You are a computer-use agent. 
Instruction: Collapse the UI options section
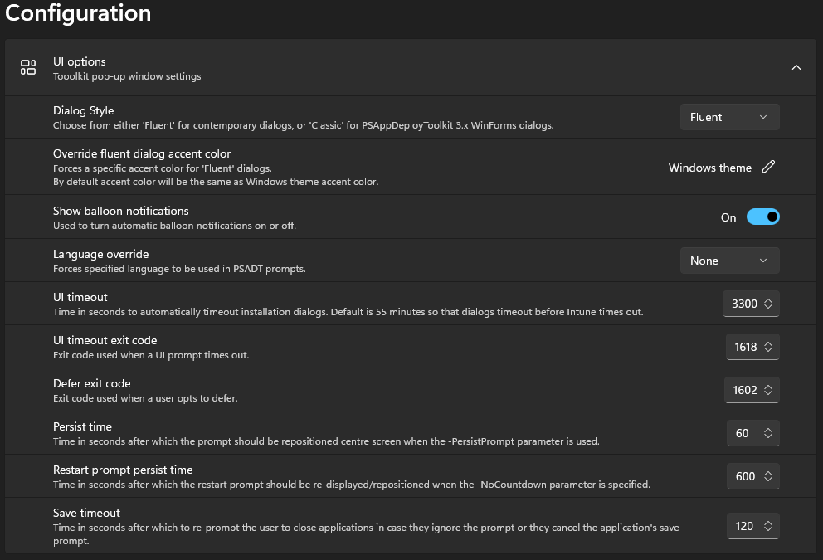click(796, 67)
